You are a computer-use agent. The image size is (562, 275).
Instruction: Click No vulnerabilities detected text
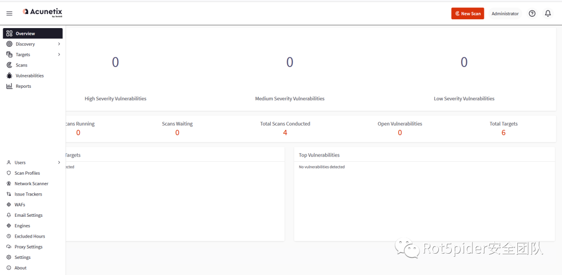322,167
